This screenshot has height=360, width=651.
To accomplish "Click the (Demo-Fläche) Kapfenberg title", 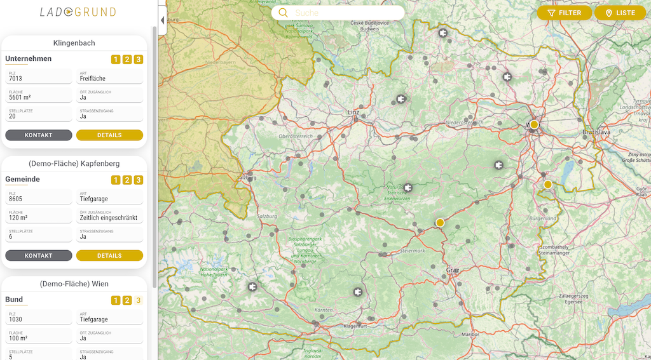I will click(74, 163).
